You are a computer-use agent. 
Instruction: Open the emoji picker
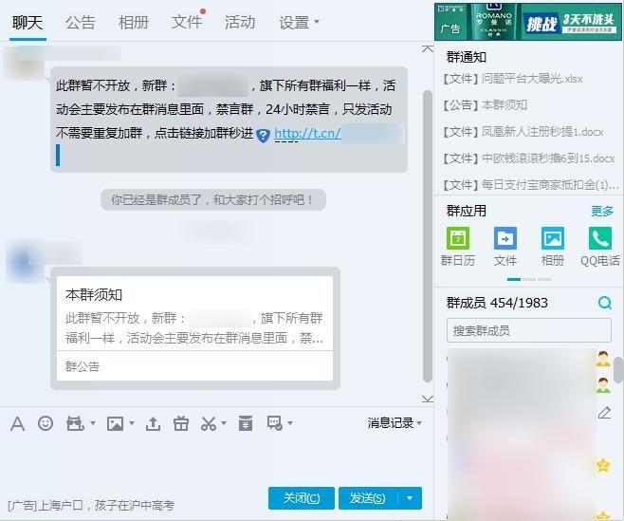tap(46, 423)
